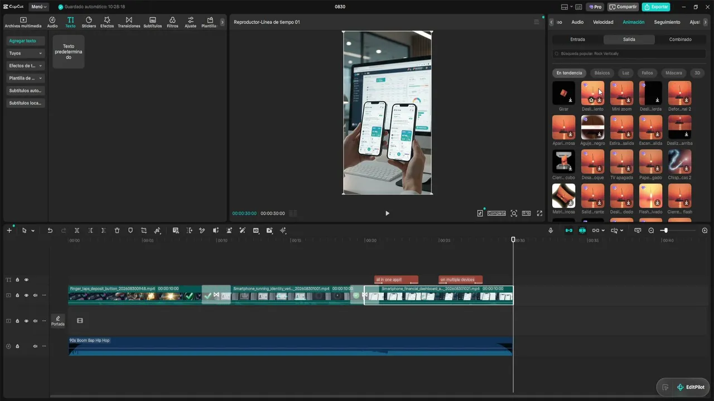Open the Efectos panel
Screen dimensions: 714x401
pyautogui.click(x=107, y=22)
